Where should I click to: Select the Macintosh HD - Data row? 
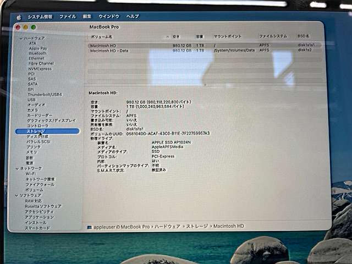point(109,51)
